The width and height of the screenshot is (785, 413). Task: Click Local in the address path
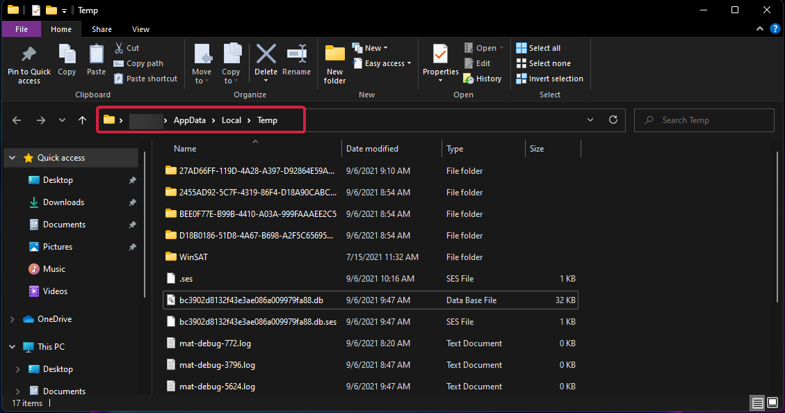coord(232,120)
